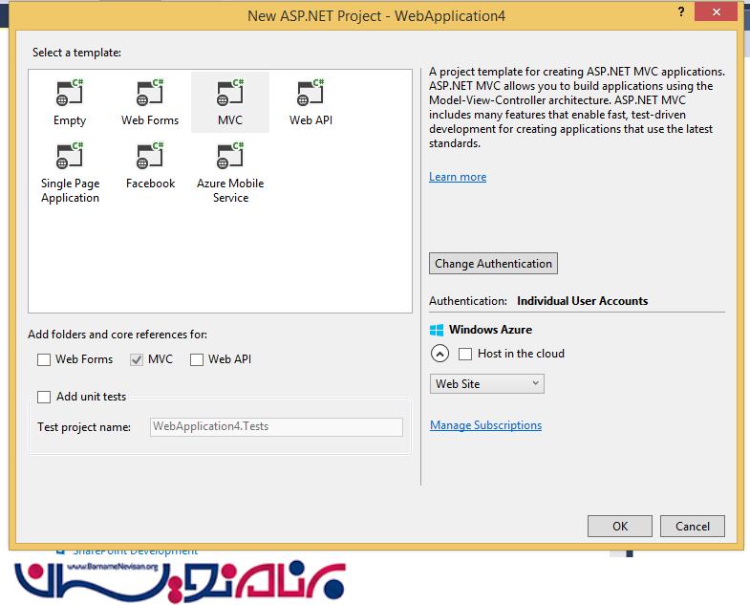
Task: Select Single Page Application template
Action: tap(70, 173)
